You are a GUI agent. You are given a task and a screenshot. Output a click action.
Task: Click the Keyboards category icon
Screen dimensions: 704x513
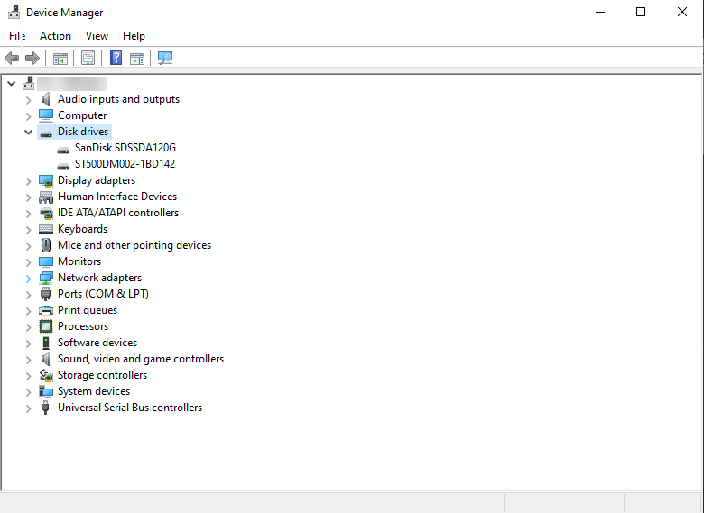pos(46,229)
